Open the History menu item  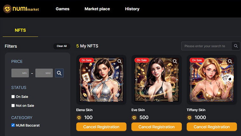pyautogui.click(x=132, y=9)
